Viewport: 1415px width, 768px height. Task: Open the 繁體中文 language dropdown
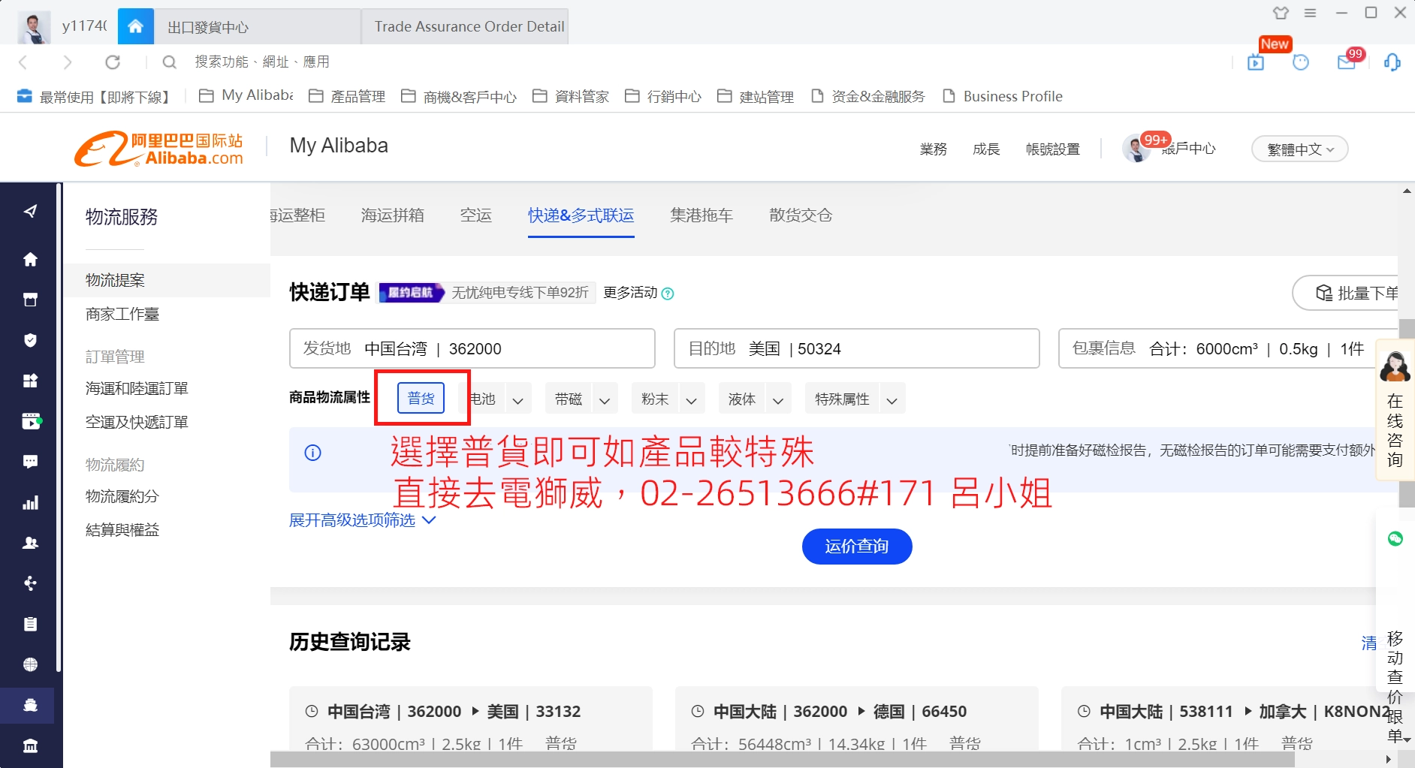point(1299,149)
